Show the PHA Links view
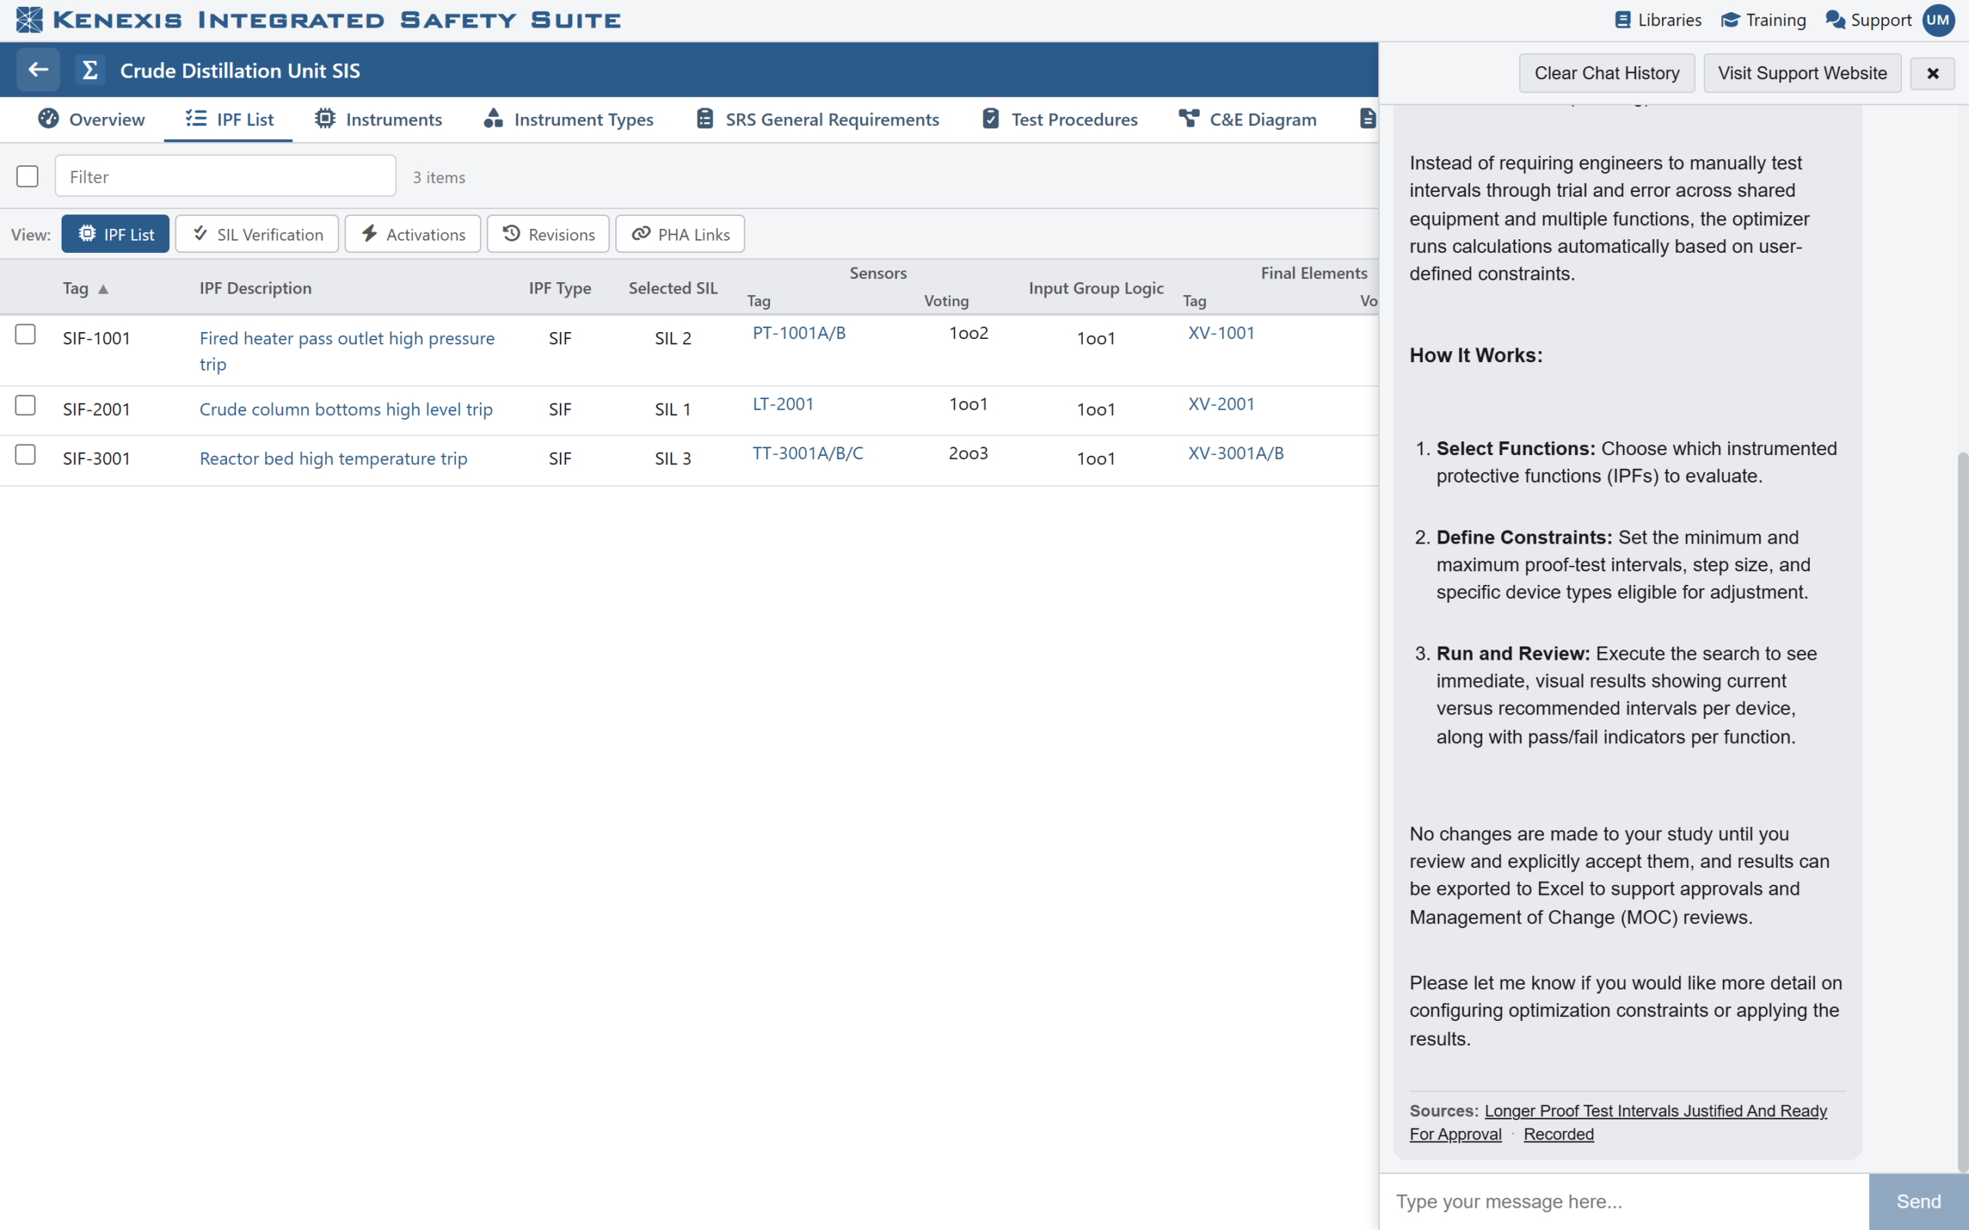 point(680,234)
